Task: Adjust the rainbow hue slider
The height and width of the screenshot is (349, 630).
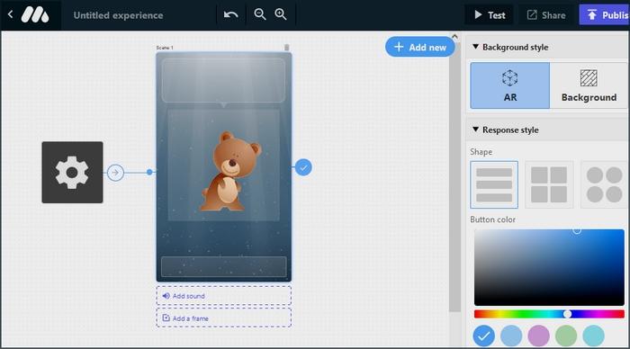Action: tap(549, 314)
